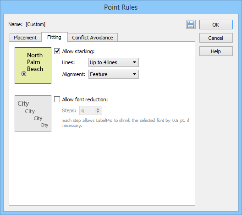Uncheck the Allow stacking checkbox
The width and height of the screenshot is (242, 215).
click(57, 51)
